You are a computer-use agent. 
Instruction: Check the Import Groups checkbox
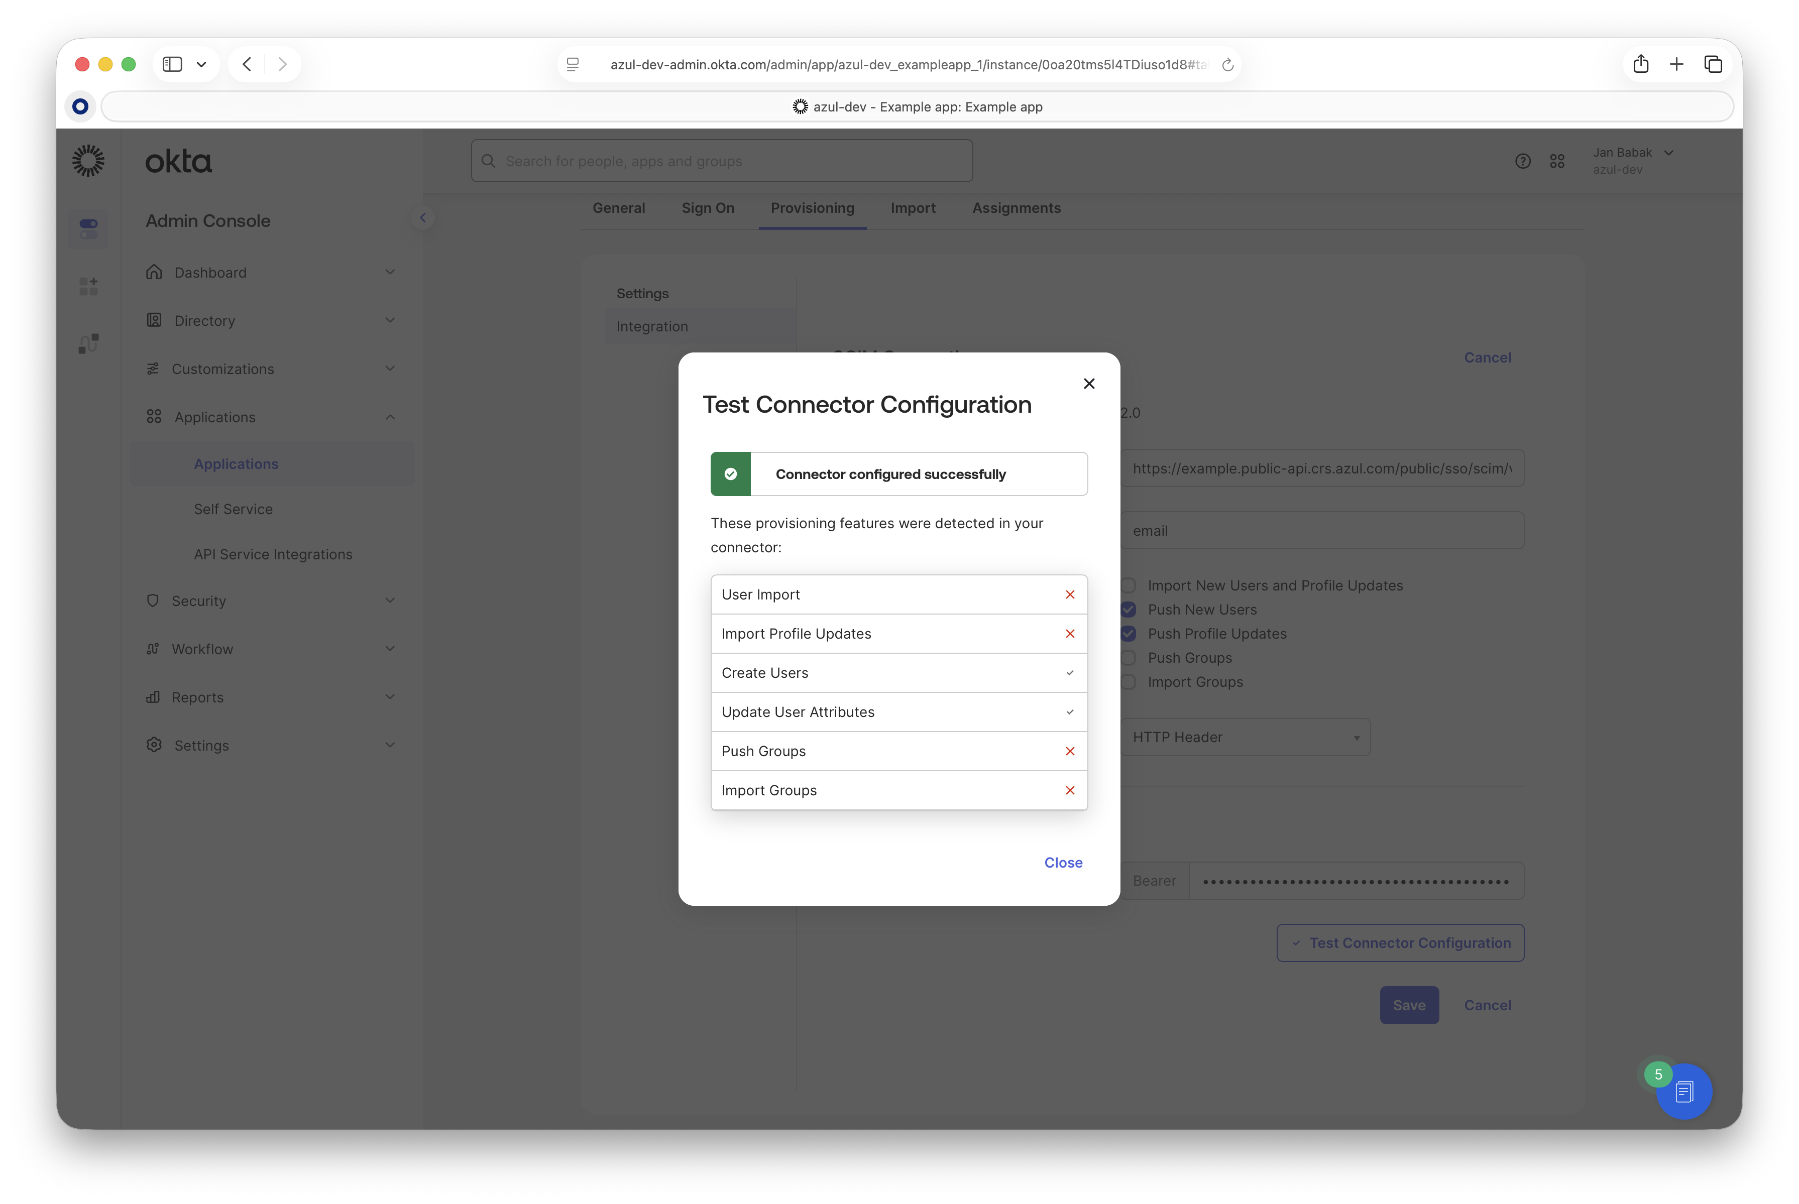click(1129, 682)
